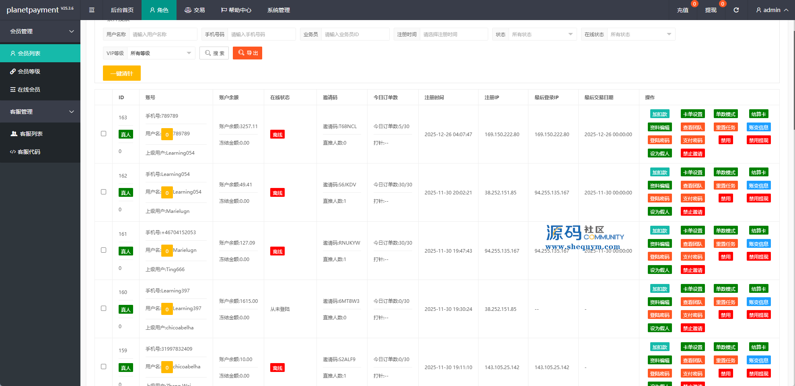This screenshot has width=795, height=386.
Task: Click the sidebar collapse hamburger icon
Action: coord(92,10)
